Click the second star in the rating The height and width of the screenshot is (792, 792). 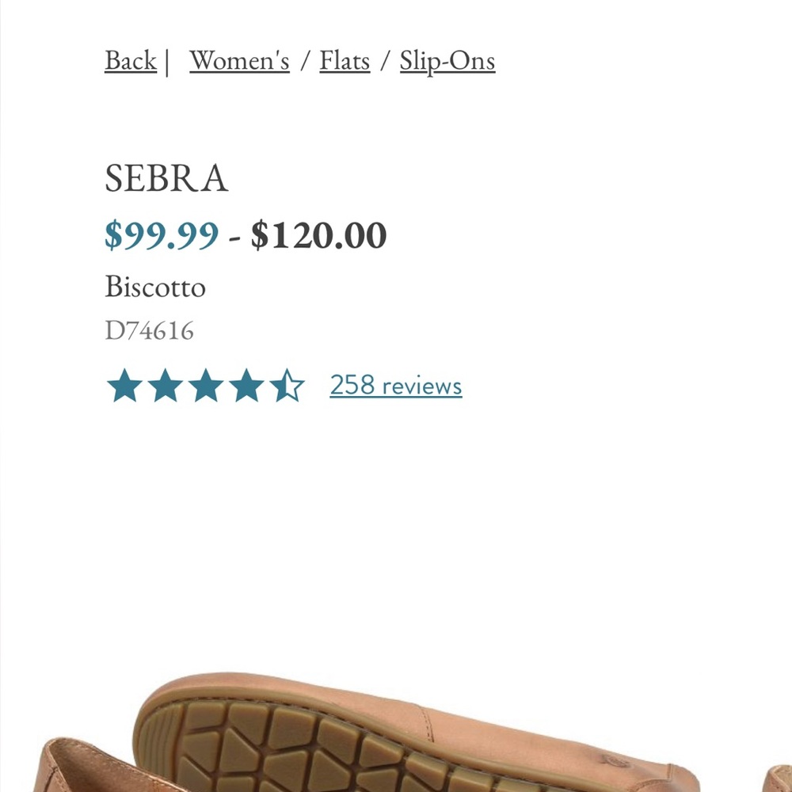(x=166, y=386)
